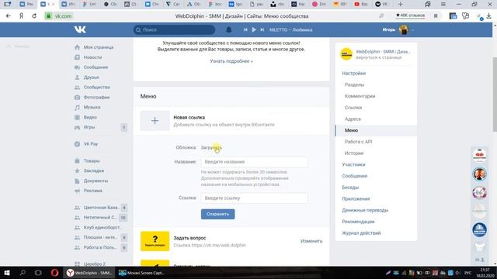Focus the Ссылка input field

point(254,198)
